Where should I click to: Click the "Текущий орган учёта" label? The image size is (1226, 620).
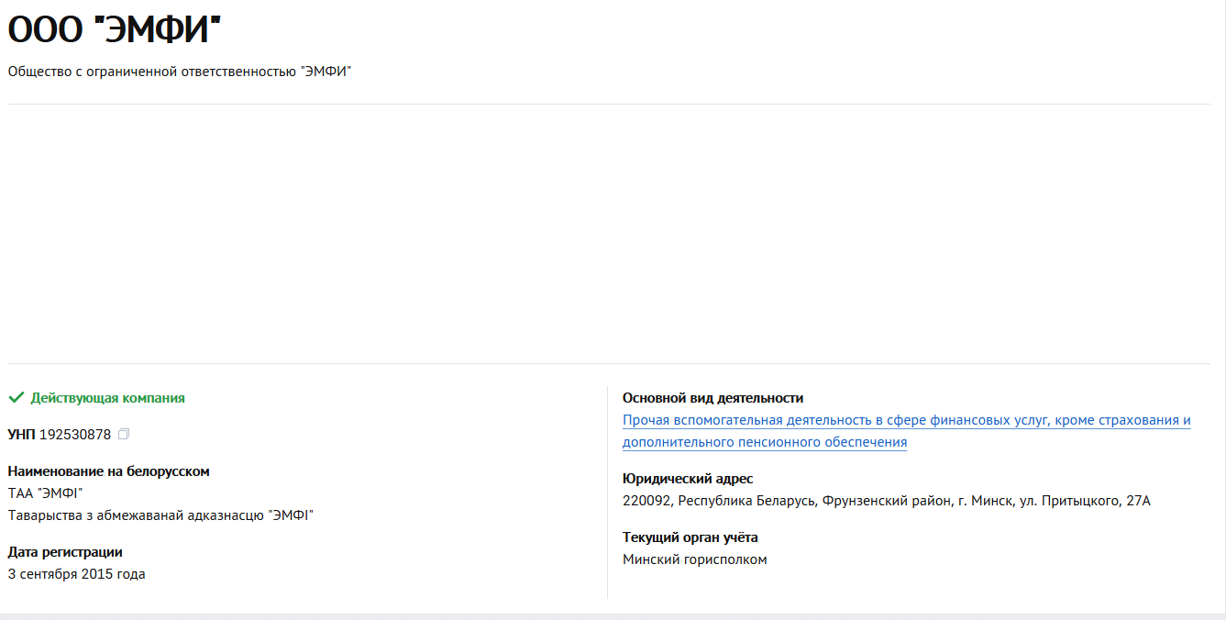click(690, 537)
